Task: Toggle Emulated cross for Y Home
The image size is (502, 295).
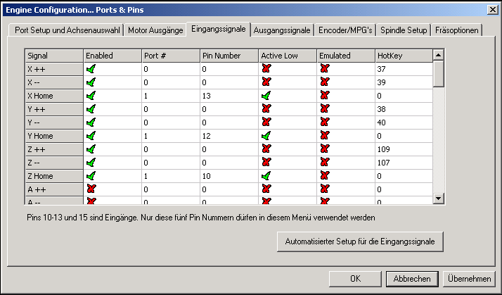Action: coord(325,135)
